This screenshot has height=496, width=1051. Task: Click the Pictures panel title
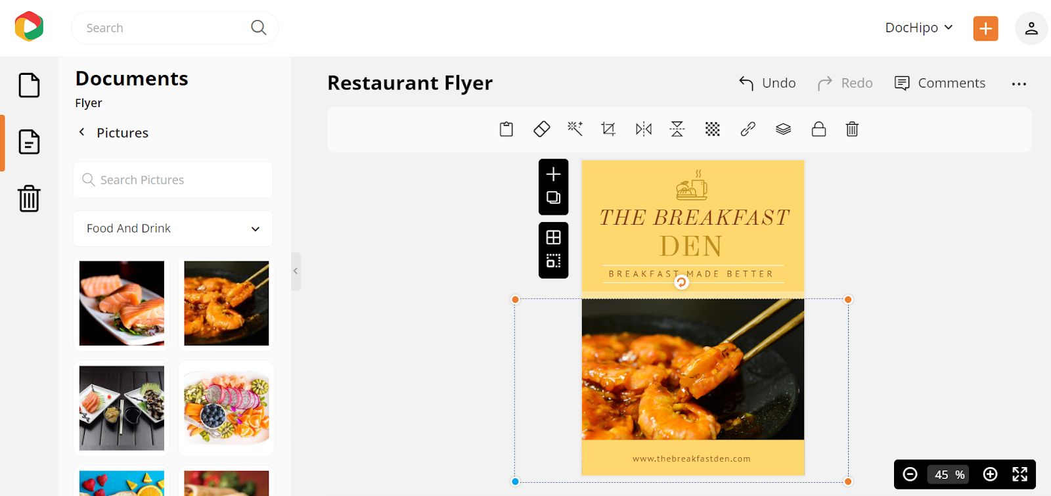(x=123, y=133)
